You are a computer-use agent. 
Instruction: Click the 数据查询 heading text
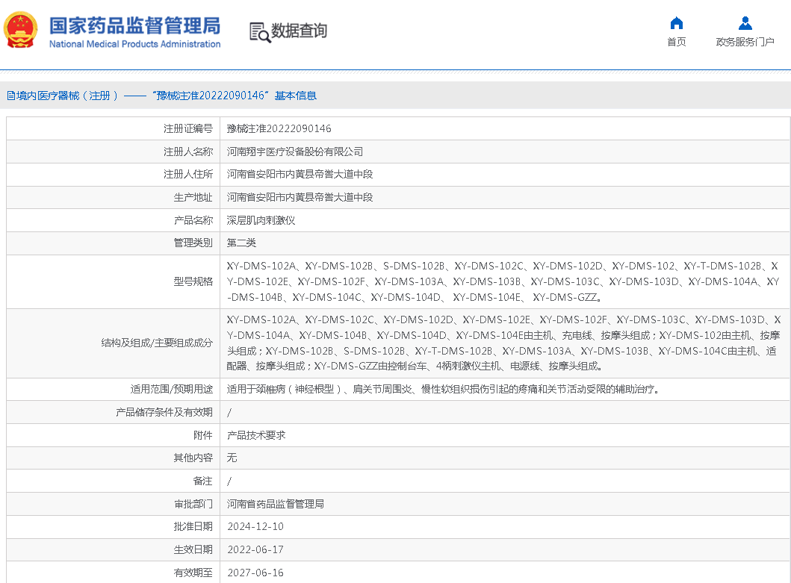(299, 31)
